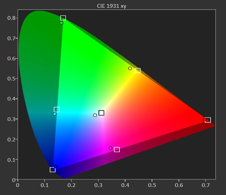Click the white point measured circle
226x195 pixels.
coord(95,115)
